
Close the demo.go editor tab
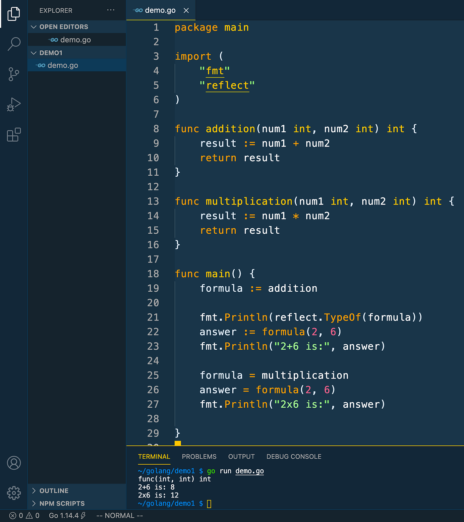click(186, 10)
